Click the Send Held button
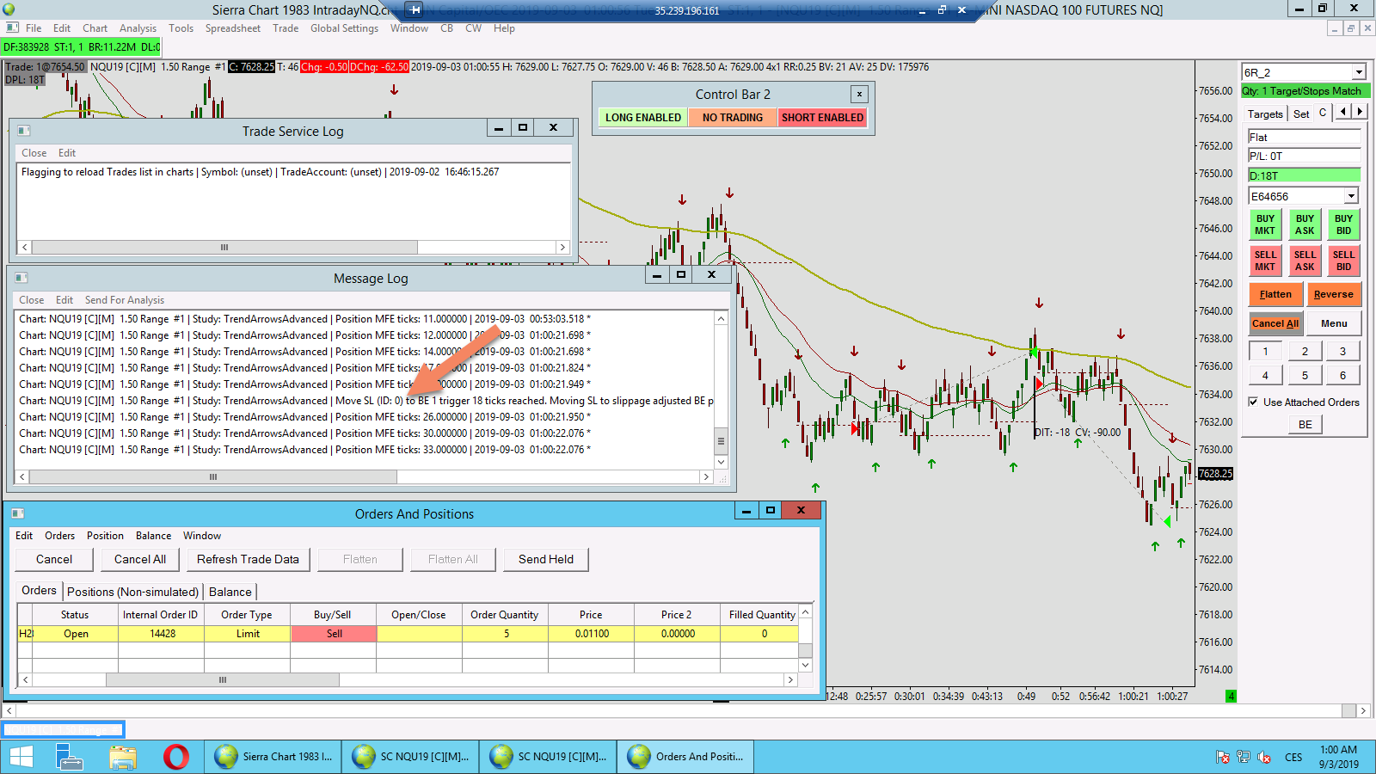This screenshot has width=1376, height=774. 546,559
